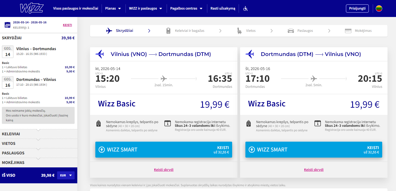Open the EUR currency selector
Image resolution: width=396 pixels, height=191 pixels.
66,175
